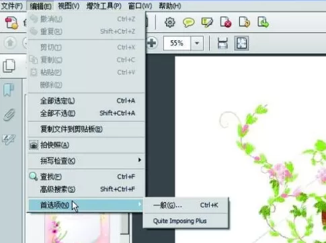Click the previous page up-arrow icon

click(10, 42)
